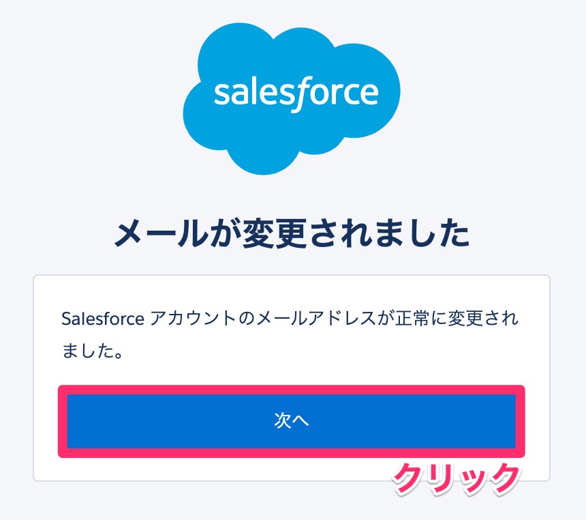Viewport: 586px width, 520px height.
Task: Select the white salesforce wordmark in logo
Action: click(x=296, y=93)
